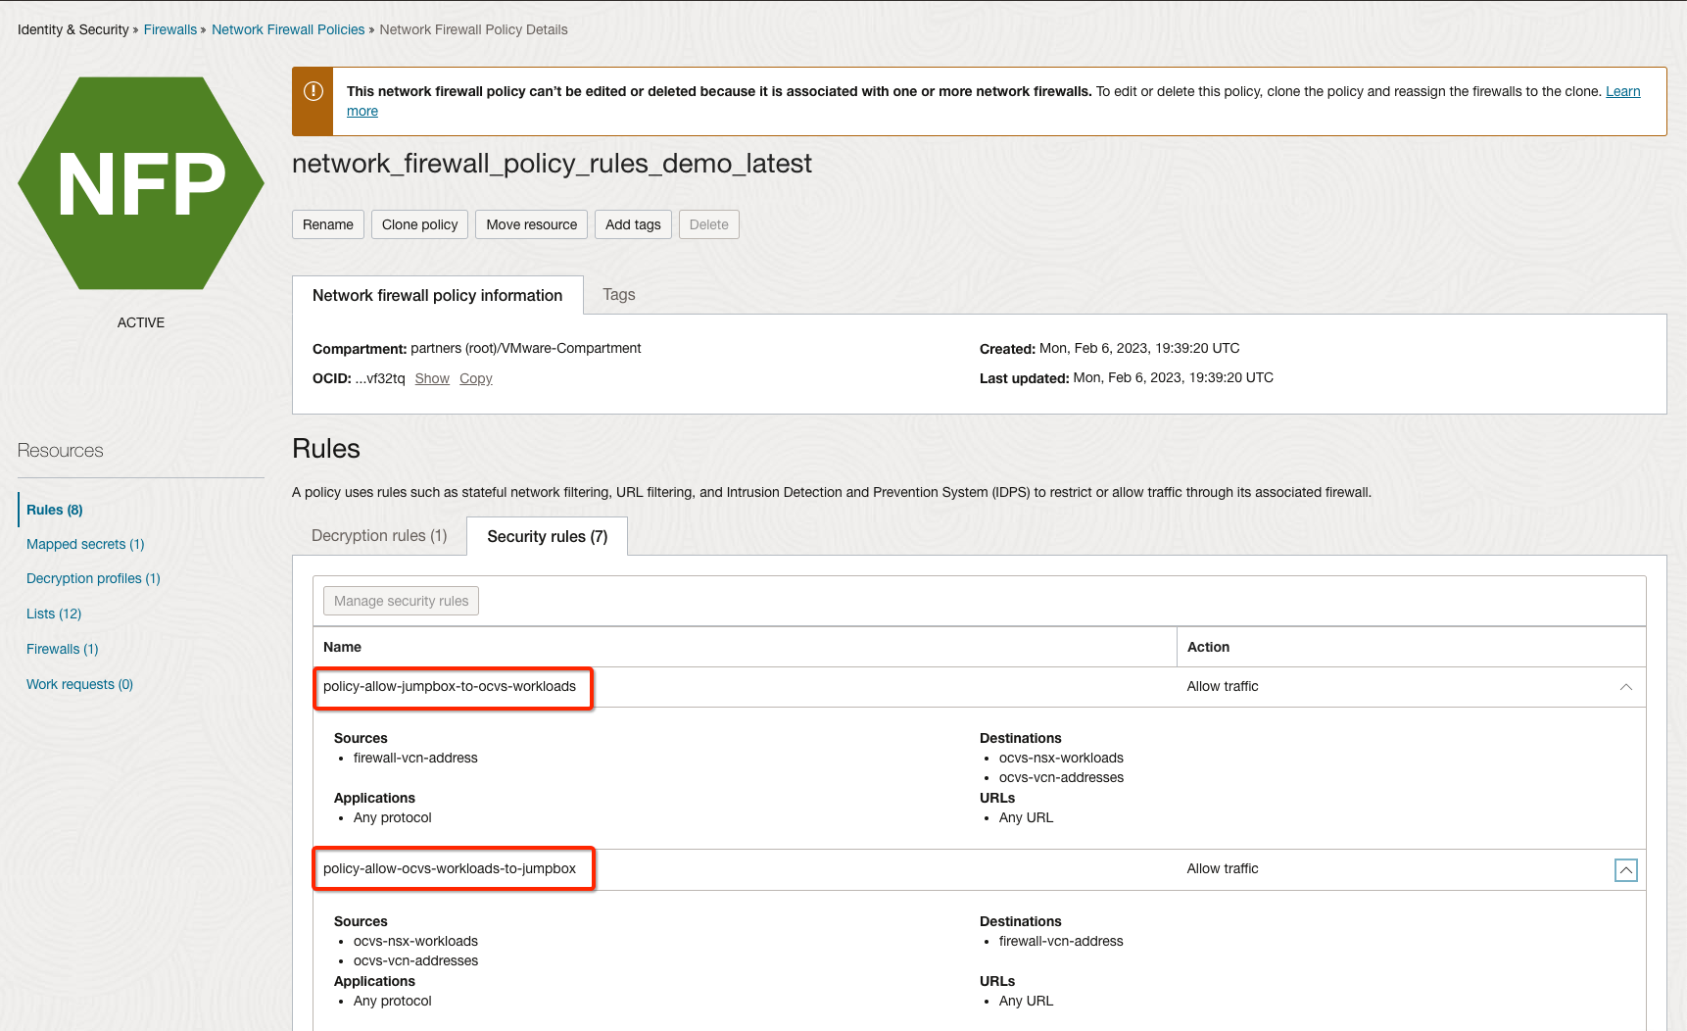Select the Security rules tab

tap(546, 536)
